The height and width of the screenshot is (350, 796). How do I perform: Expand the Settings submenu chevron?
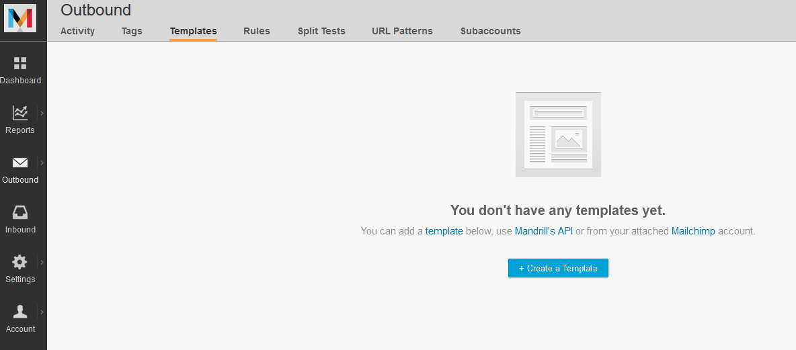(42, 262)
